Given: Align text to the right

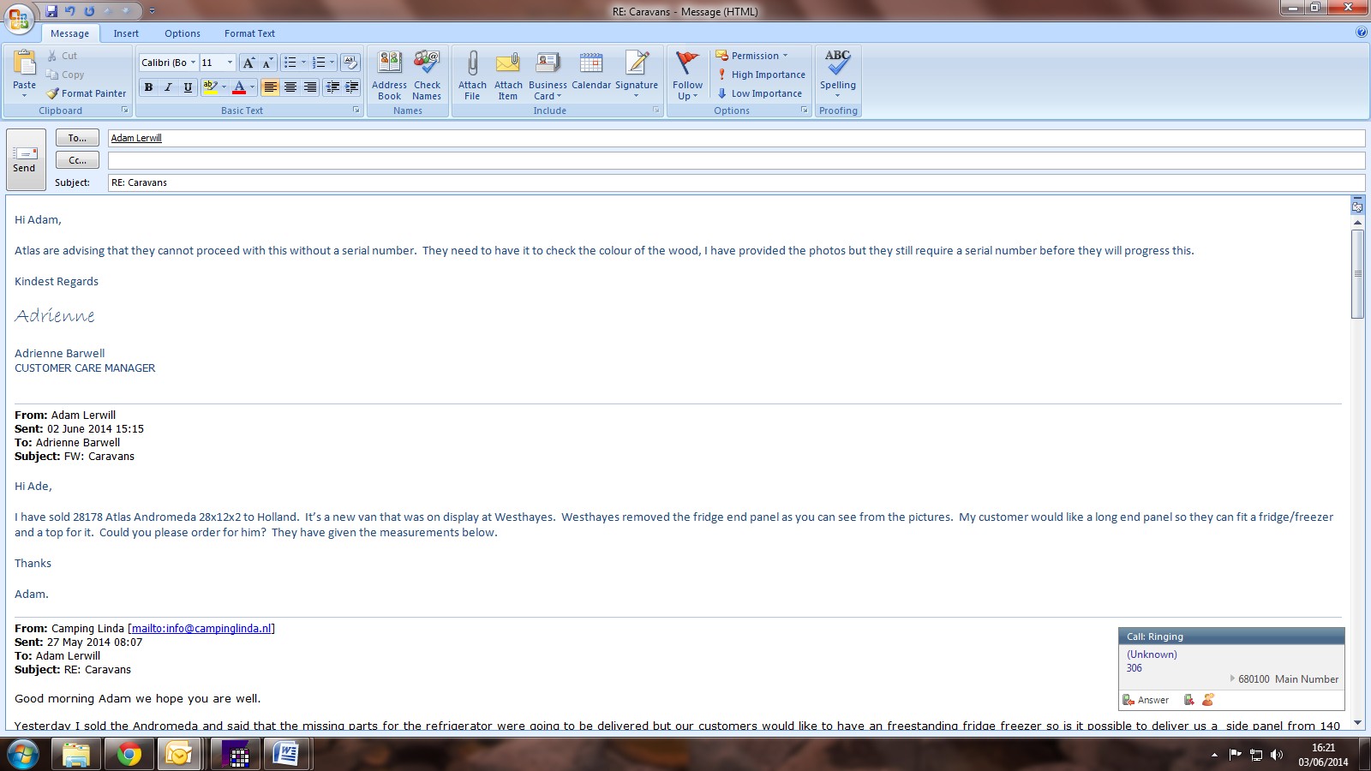Looking at the screenshot, I should point(309,87).
